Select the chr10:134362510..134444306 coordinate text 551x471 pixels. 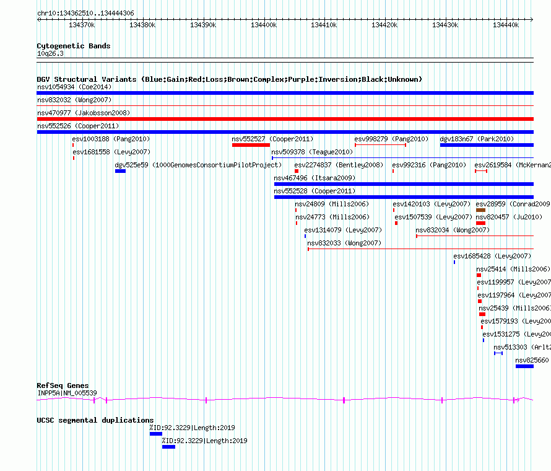click(85, 13)
